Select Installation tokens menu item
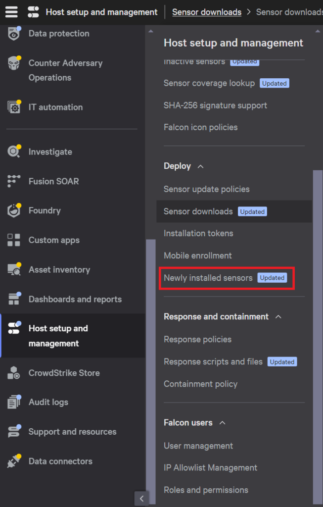The image size is (323, 507). pyautogui.click(x=198, y=233)
